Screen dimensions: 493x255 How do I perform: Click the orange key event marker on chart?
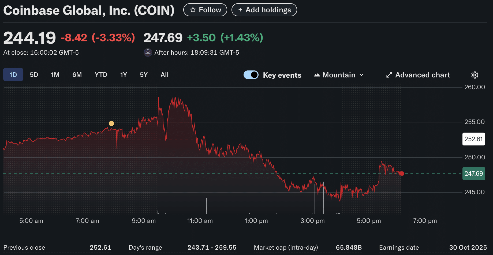(111, 123)
